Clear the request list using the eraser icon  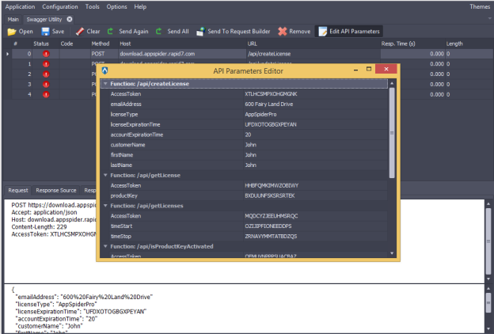[x=79, y=32]
